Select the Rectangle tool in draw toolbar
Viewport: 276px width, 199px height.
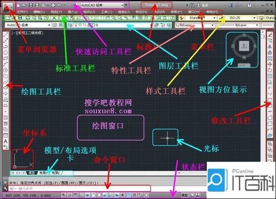pos(6,59)
